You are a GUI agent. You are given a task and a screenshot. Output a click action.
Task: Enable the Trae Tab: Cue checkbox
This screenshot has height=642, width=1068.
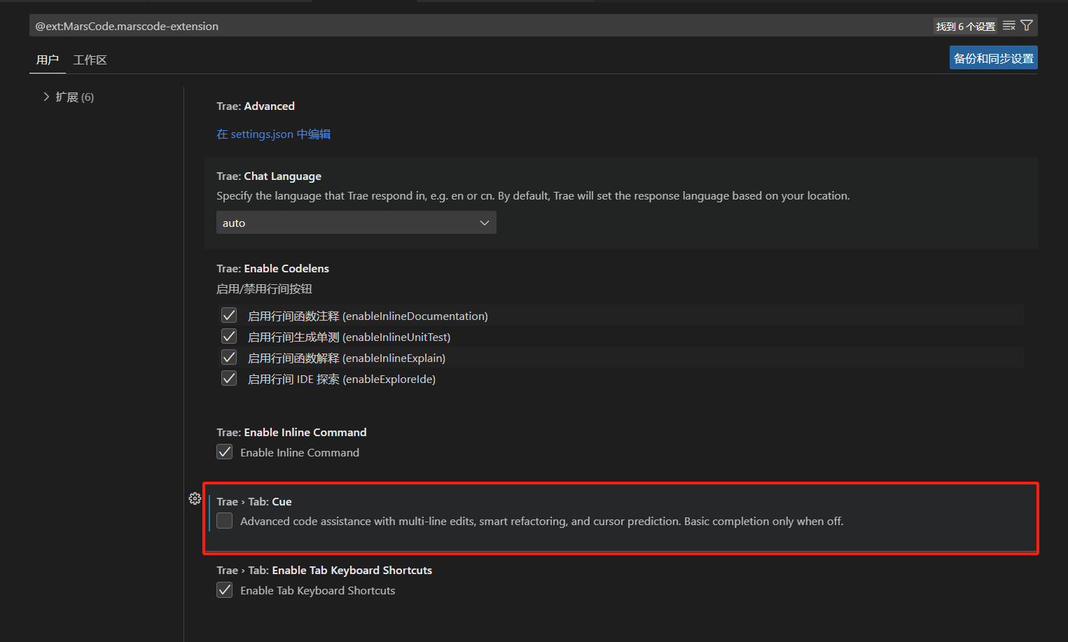click(224, 520)
